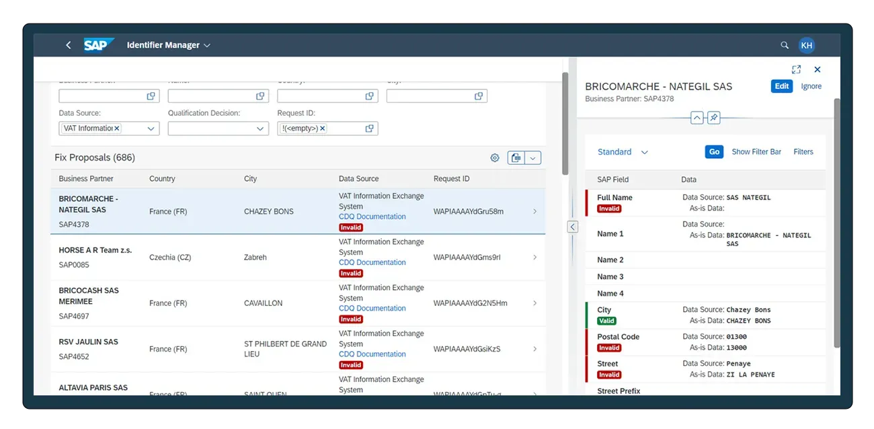The image size is (874, 429).
Task: Collapse detail panel with splitter arrow
Action: point(573,227)
